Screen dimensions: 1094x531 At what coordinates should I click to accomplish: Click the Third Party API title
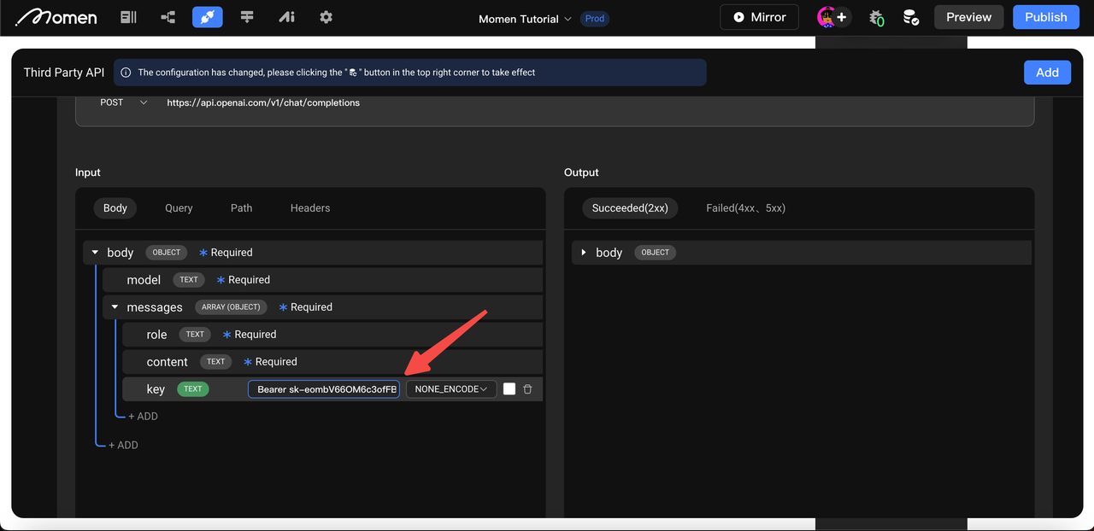(x=64, y=73)
